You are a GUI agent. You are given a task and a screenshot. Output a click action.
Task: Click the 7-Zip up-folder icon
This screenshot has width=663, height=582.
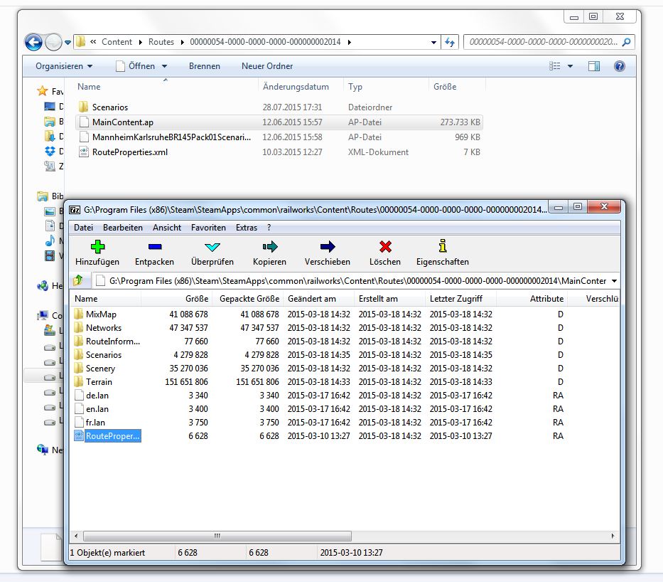(78, 280)
